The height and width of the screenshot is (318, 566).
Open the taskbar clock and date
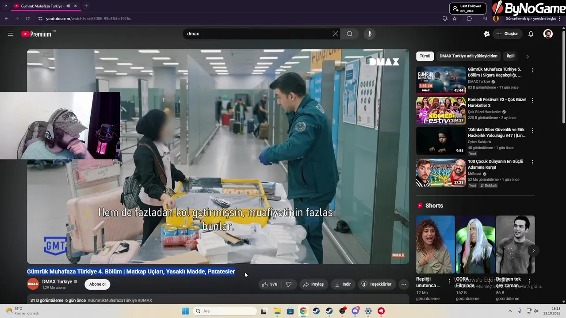(x=552, y=311)
